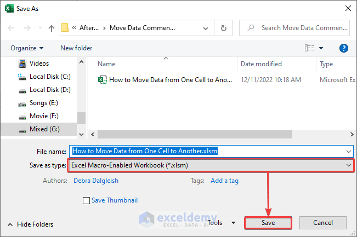Open the Tools dropdown
Screen dimensions: 357x237
(222, 223)
